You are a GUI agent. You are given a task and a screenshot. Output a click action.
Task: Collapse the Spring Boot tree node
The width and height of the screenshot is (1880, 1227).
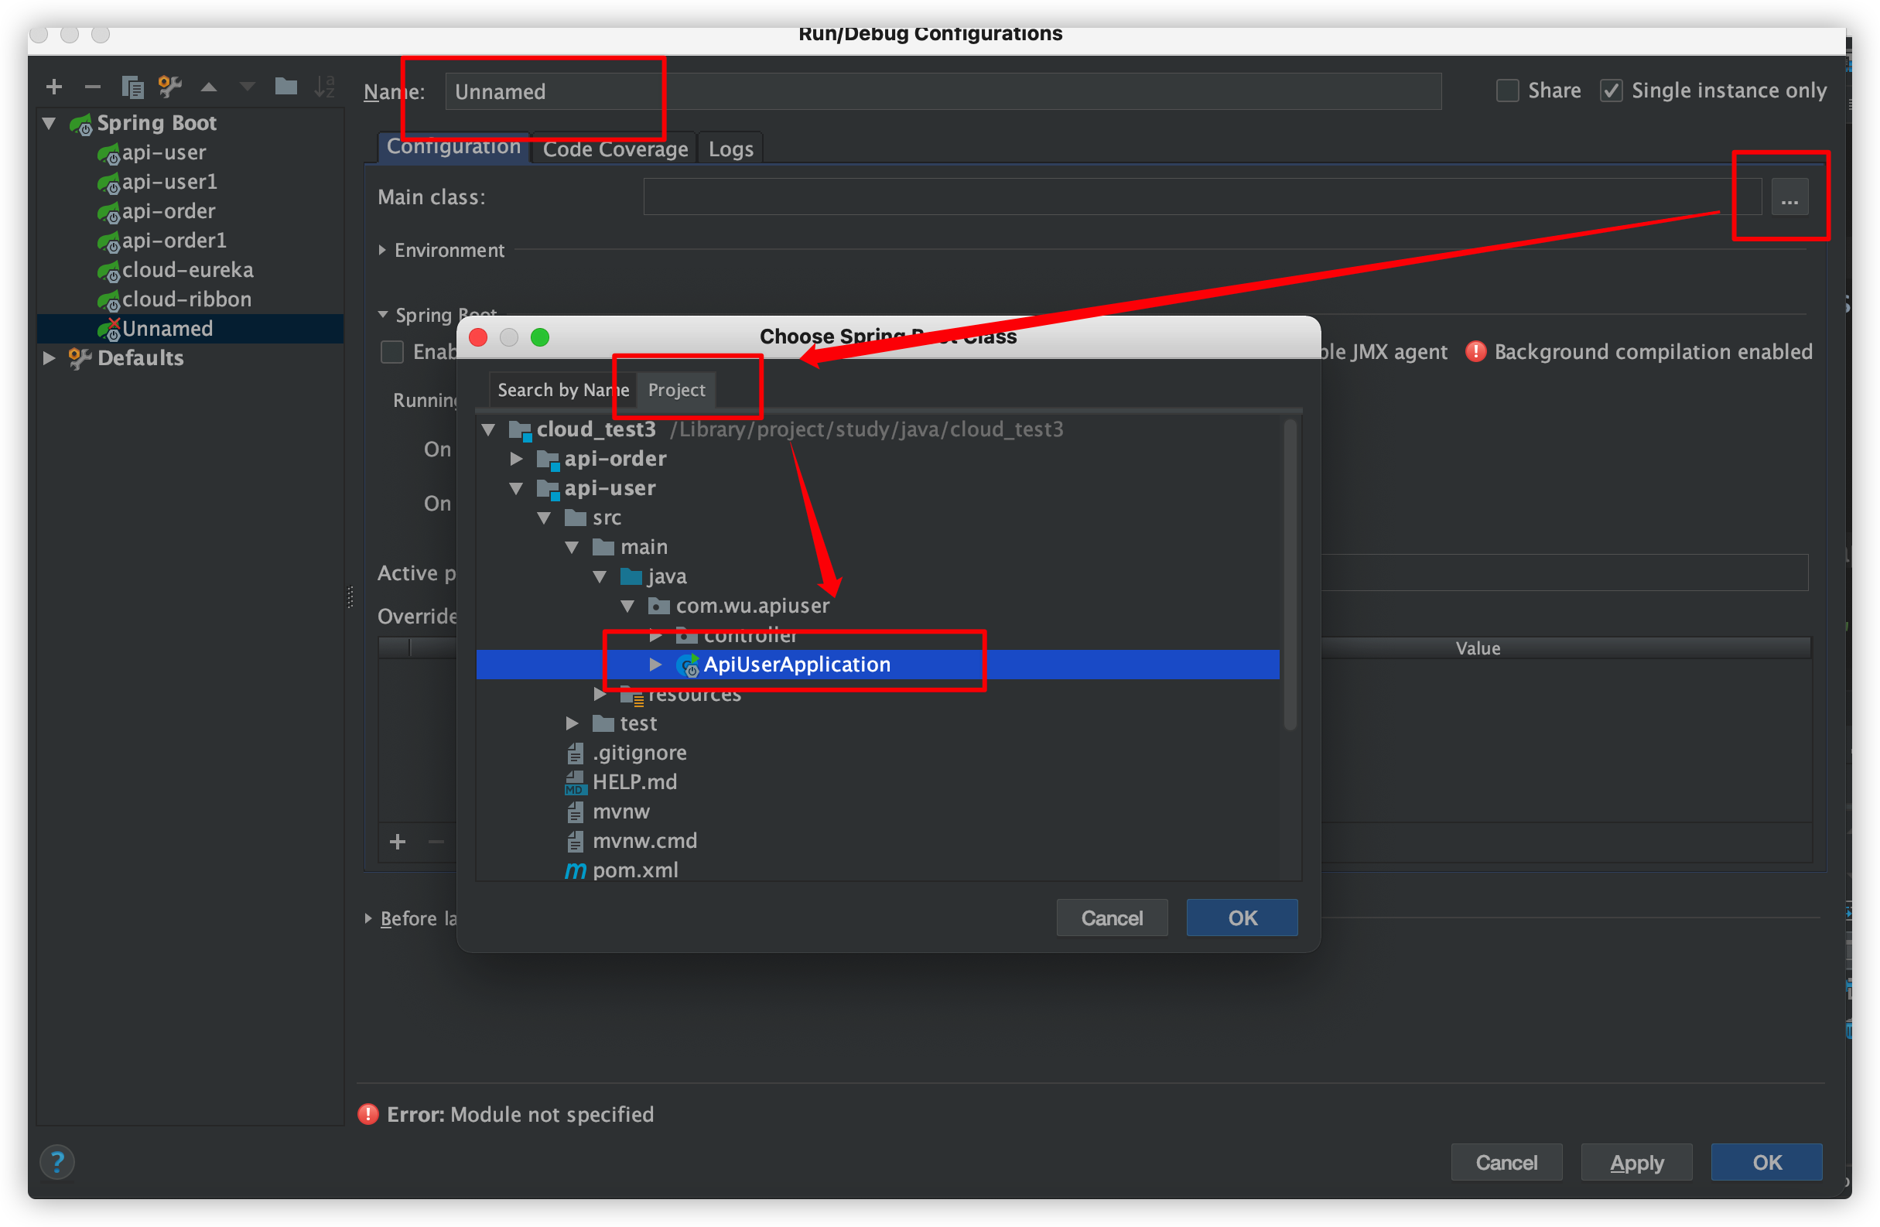pyautogui.click(x=49, y=123)
